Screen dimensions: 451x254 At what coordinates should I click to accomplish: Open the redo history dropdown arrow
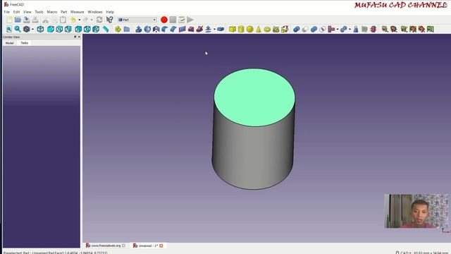(92, 20)
